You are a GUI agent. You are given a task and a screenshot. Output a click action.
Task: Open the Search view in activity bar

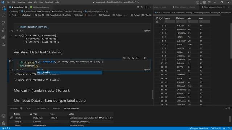(4, 15)
